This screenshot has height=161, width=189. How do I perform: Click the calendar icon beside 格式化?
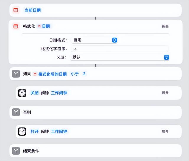[16, 26]
